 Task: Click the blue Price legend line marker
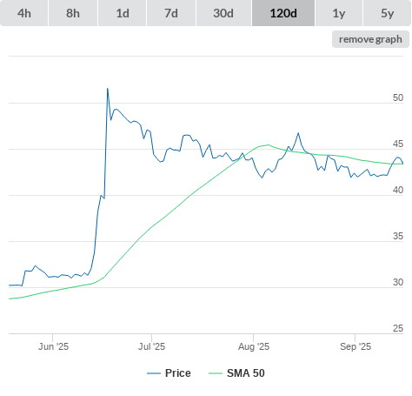coord(154,373)
